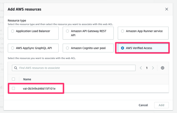Open table preferences gear icon
The width and height of the screenshot is (177, 113).
pos(162,68)
